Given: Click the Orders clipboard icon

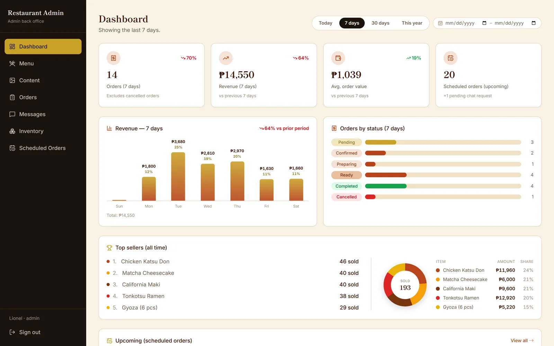Looking at the screenshot, I should click(x=12, y=97).
